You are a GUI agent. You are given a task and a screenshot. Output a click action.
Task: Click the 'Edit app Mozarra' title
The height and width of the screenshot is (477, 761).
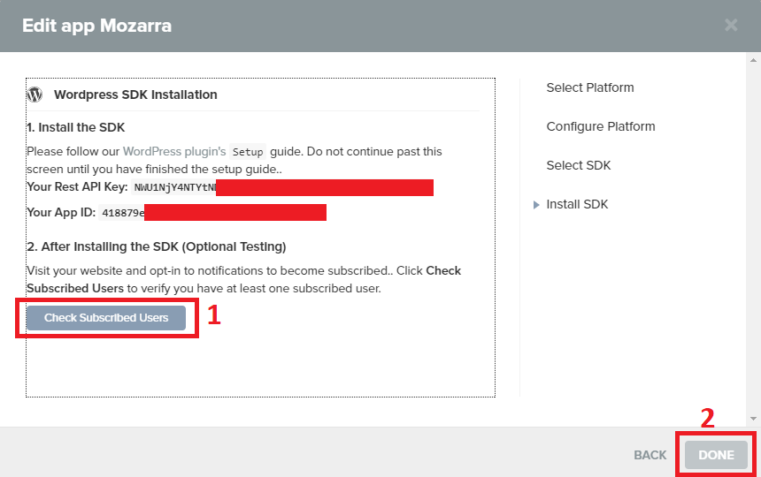[x=97, y=26]
